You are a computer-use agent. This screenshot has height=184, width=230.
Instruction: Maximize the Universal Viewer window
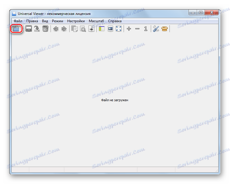(x=201, y=13)
